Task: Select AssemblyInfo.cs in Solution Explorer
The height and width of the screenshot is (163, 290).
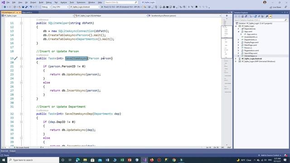Action: click(251, 37)
